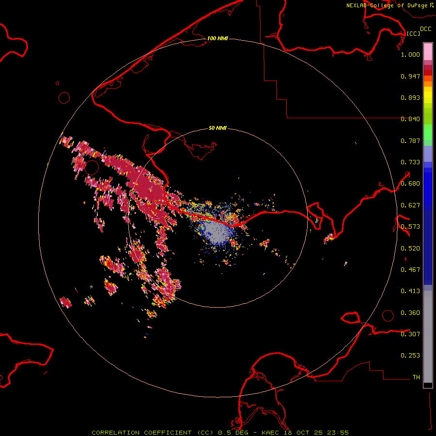Click the [CC] label above the color bar

click(414, 33)
